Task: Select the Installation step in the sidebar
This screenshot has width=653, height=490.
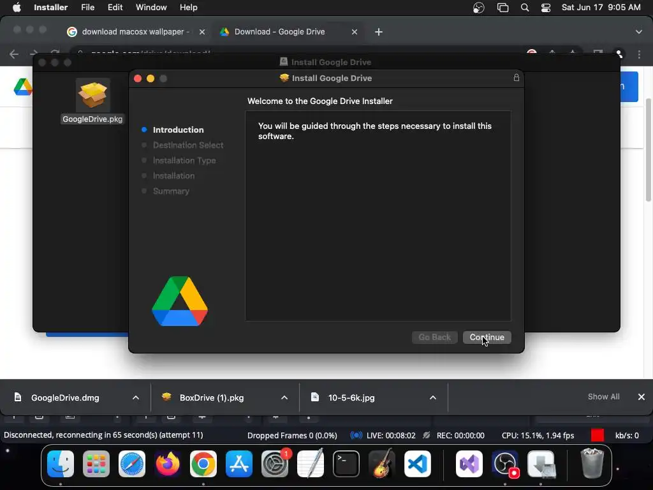Action: [x=173, y=176]
